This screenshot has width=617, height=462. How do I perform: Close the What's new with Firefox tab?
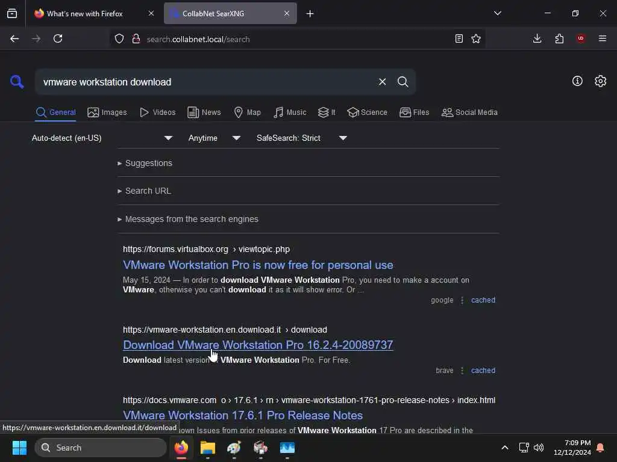point(151,13)
